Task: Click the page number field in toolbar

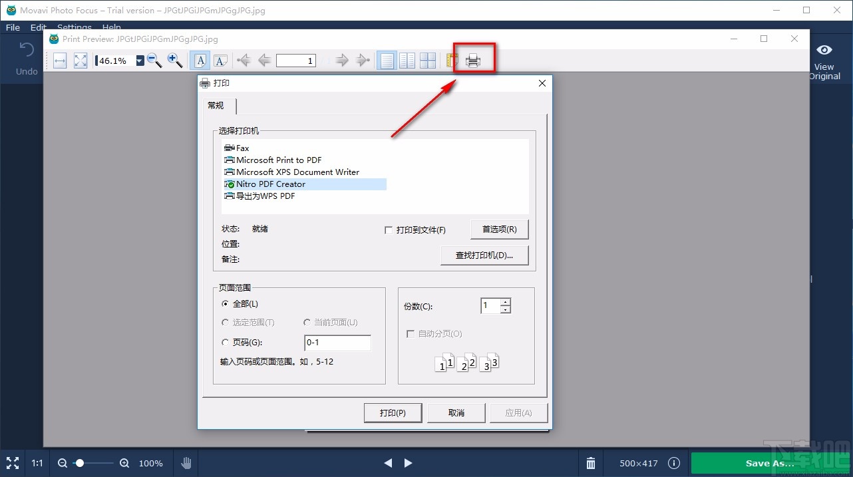Action: point(296,61)
